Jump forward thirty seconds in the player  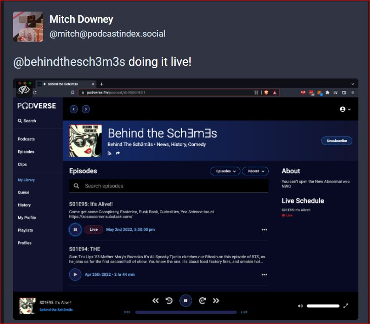[x=202, y=300]
